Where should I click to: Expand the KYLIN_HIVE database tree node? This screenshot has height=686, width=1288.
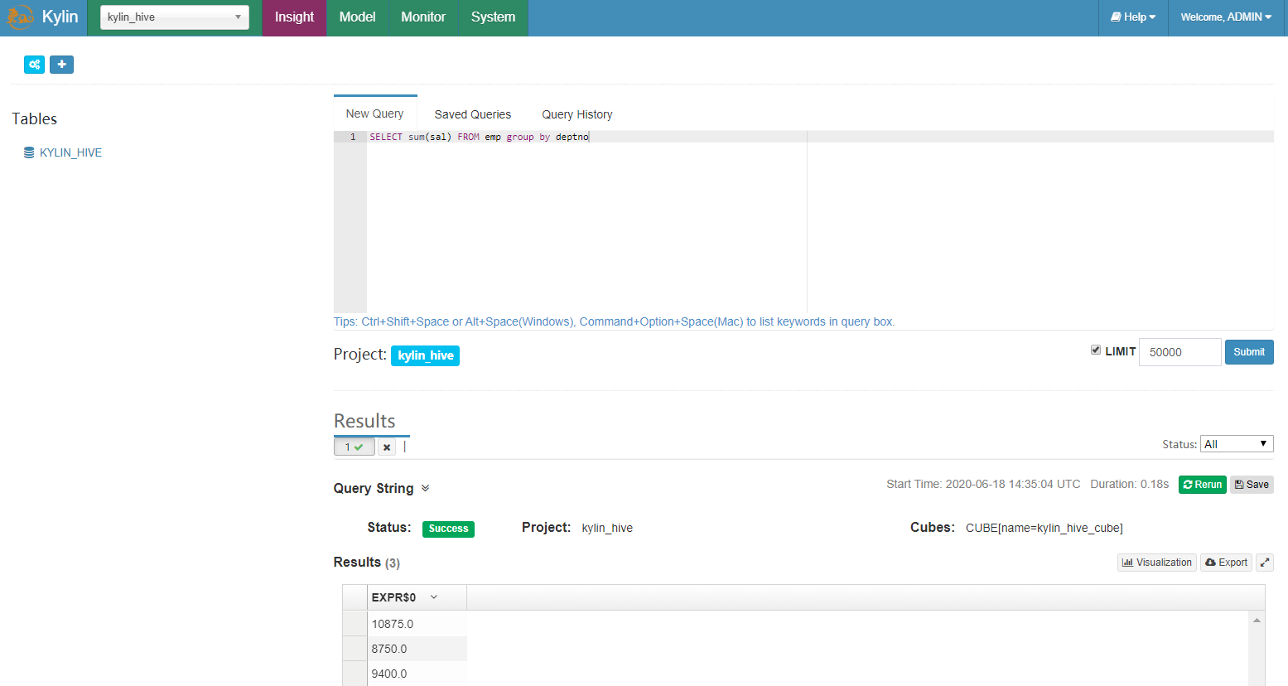click(x=63, y=152)
